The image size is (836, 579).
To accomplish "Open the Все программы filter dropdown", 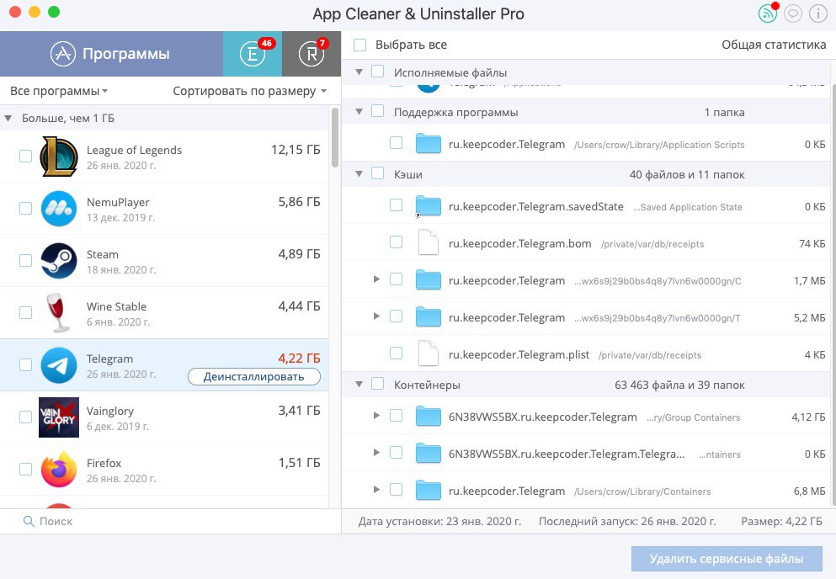I will (59, 91).
